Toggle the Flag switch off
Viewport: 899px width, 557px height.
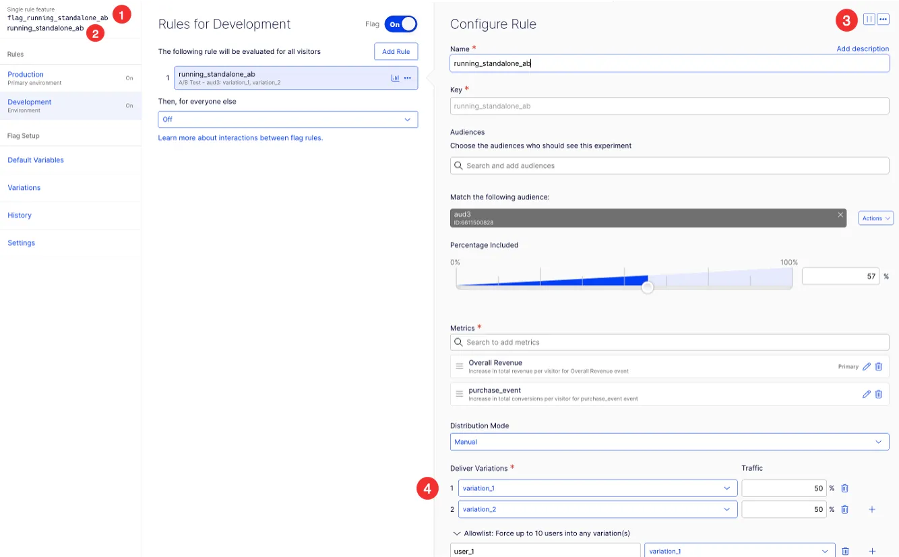click(x=401, y=24)
